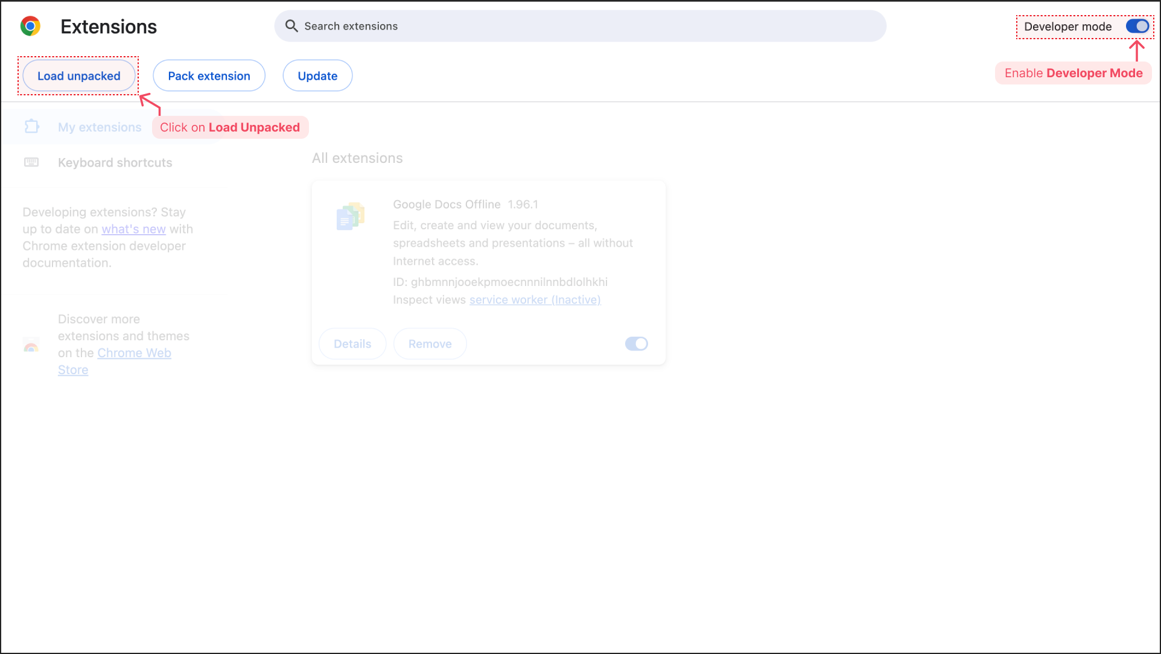Open Keyboard shortcuts section

pos(115,163)
